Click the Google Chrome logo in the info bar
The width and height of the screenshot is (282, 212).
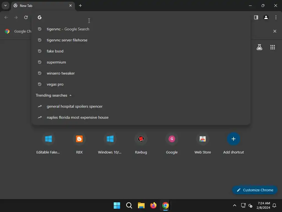click(7, 31)
